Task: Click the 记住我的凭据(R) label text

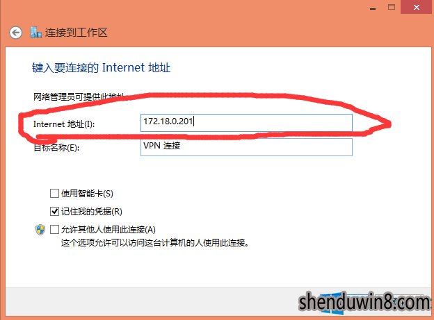Action: tap(92, 212)
